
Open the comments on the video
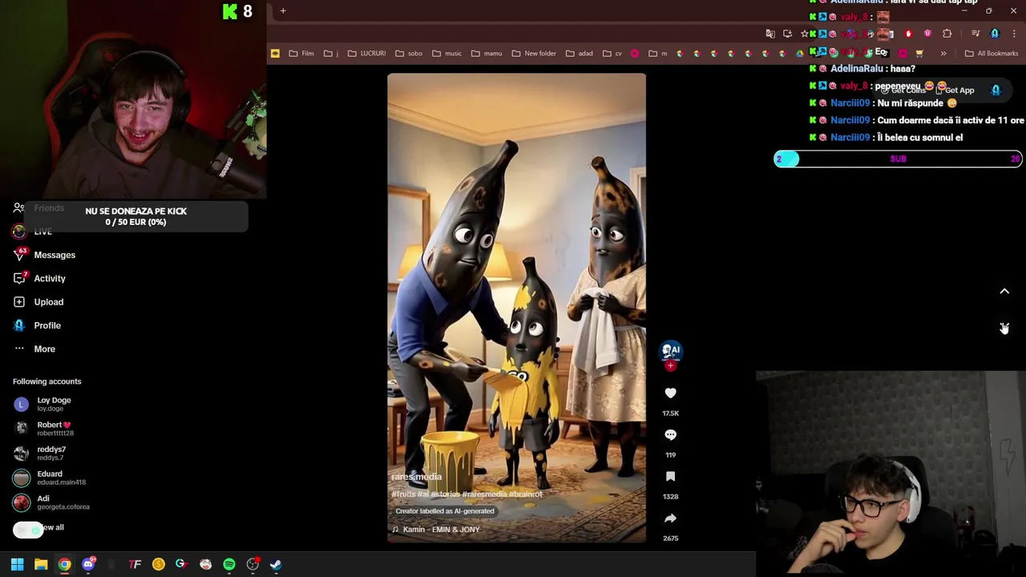pos(670,434)
